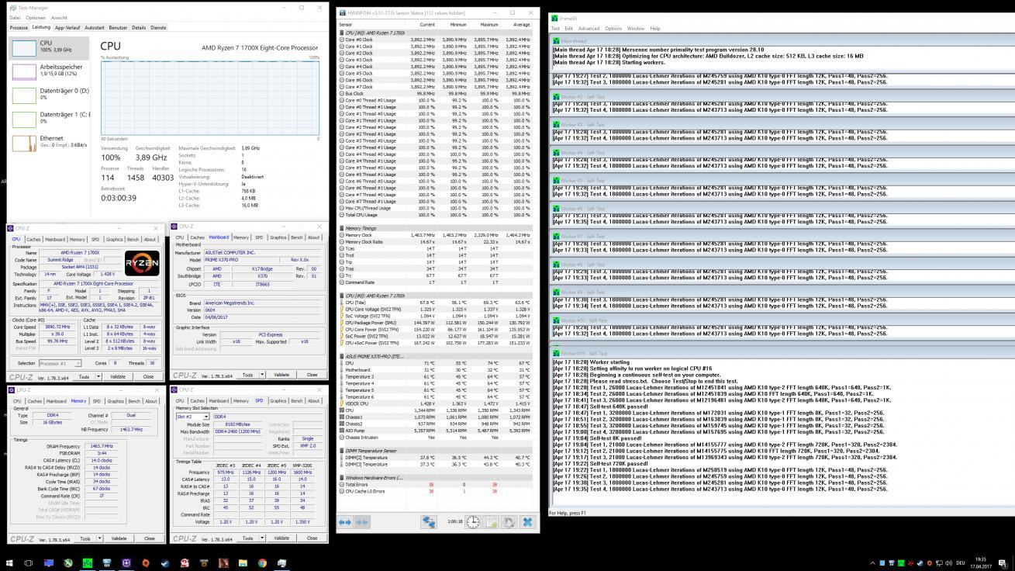1015x571 pixels.
Task: Select Core #0 Clock row in HWiNFO
Action: pos(435,39)
